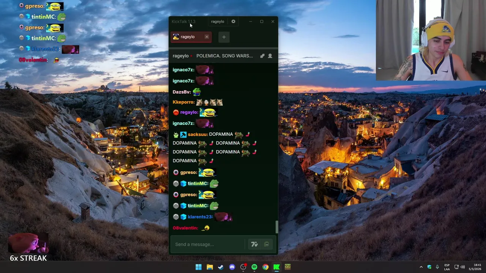Close the rageylo chatroom tab

tap(207, 37)
